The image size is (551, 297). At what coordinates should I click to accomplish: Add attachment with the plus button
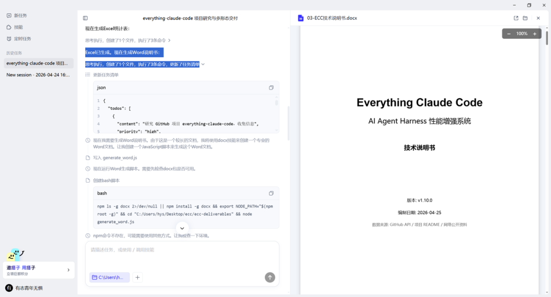[137, 277]
